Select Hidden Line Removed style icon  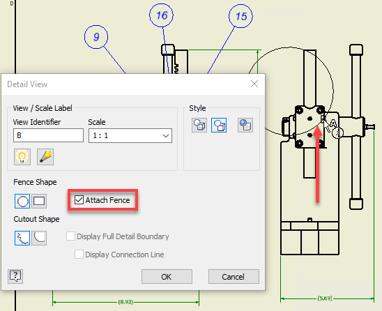click(x=219, y=126)
